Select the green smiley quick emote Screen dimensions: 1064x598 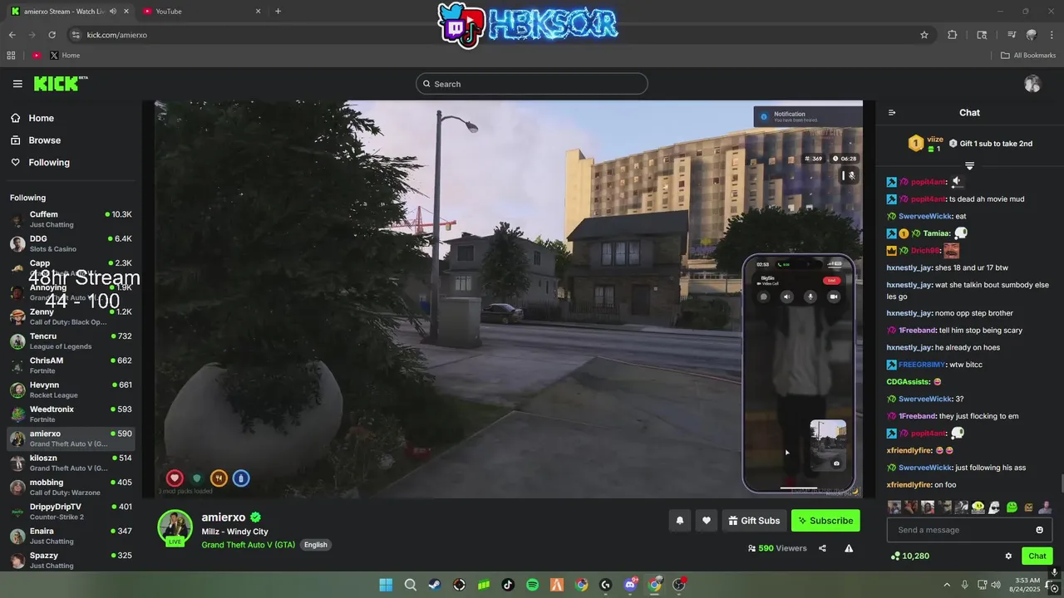point(1012,507)
